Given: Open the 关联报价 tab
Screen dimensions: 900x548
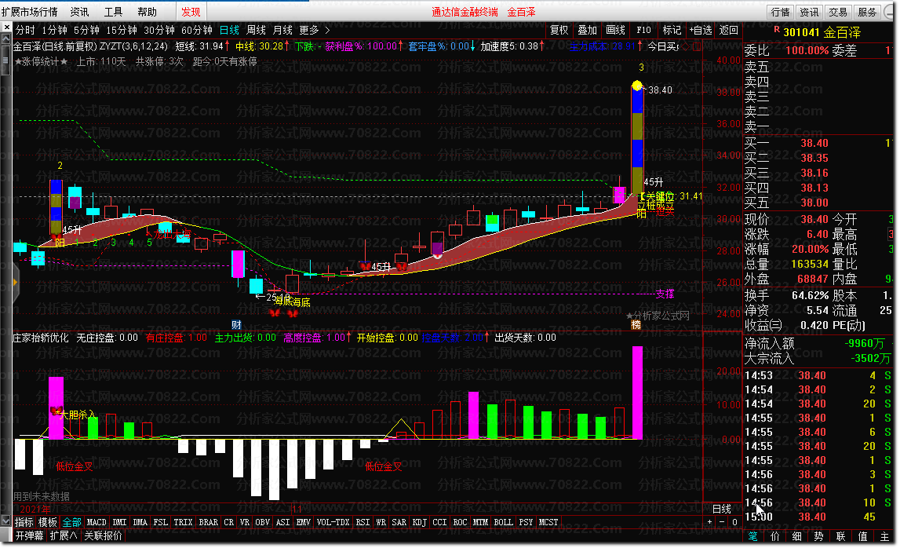Looking at the screenshot, I should click(x=104, y=535).
